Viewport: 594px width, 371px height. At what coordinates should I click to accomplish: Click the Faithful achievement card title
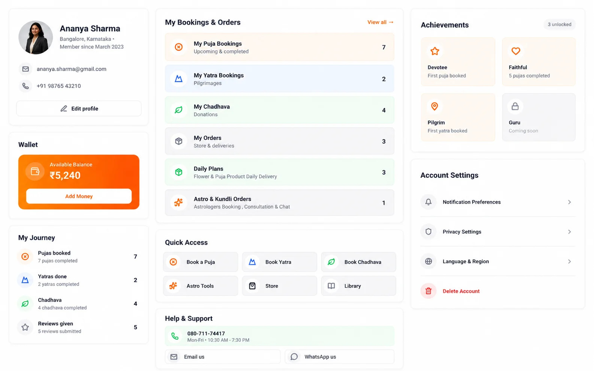[518, 67]
